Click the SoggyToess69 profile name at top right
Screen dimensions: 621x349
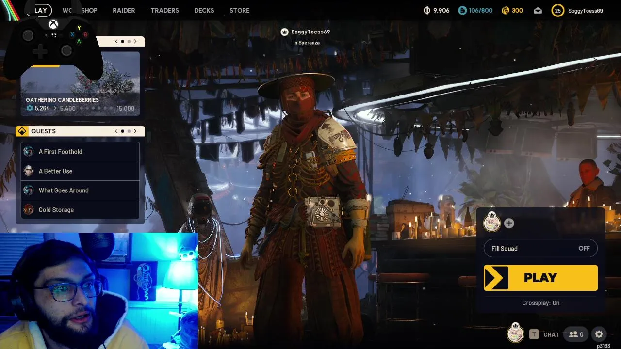[x=585, y=11]
